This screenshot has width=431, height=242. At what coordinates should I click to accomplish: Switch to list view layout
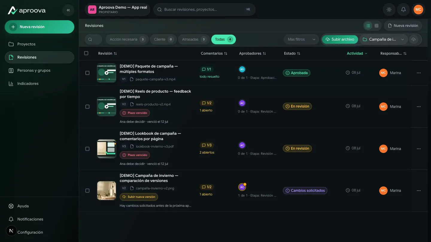tap(368, 26)
